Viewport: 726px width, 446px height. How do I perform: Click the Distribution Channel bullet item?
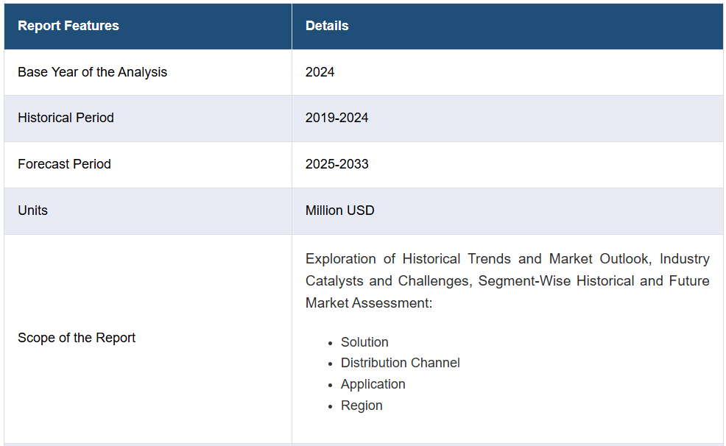(x=400, y=363)
